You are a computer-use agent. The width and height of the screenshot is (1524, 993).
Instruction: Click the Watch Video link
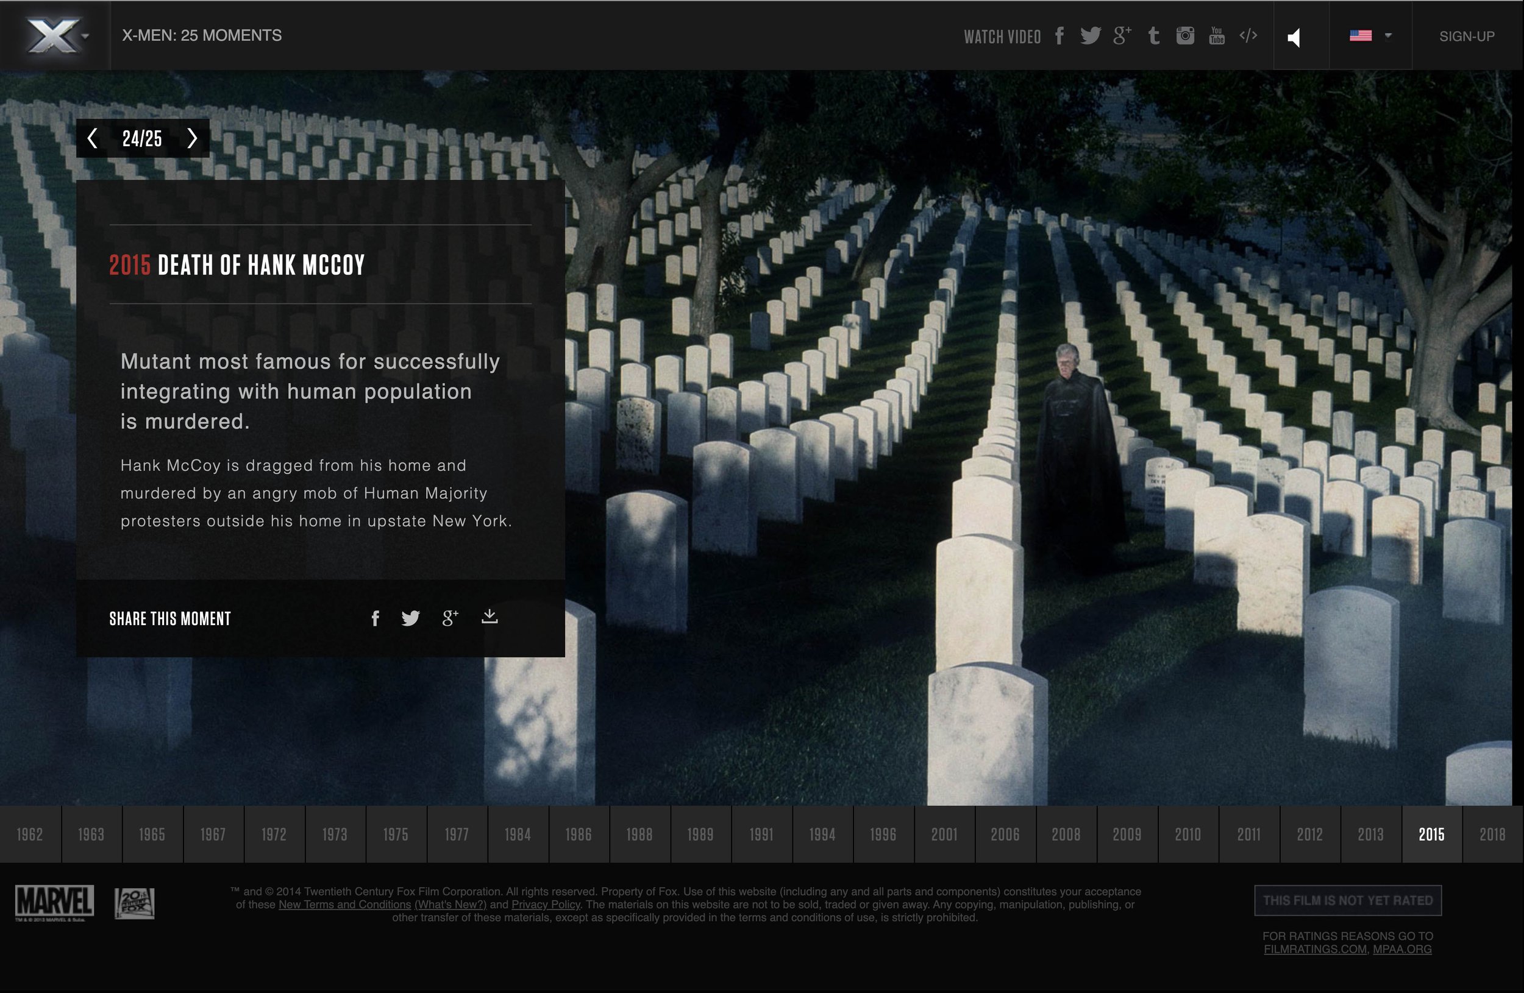click(x=1002, y=37)
